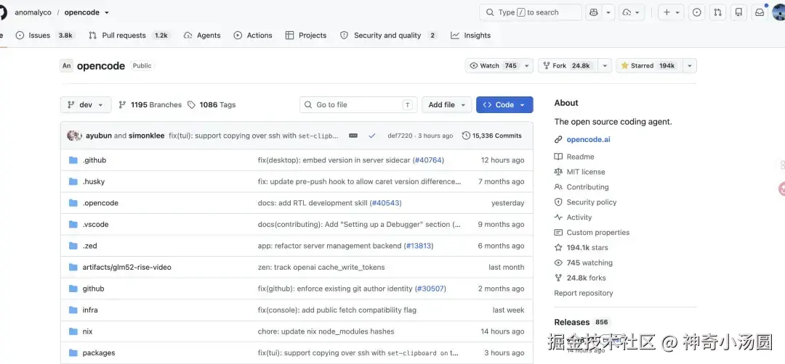
Task: Expand commit message ellipsis button
Action: click(353, 136)
